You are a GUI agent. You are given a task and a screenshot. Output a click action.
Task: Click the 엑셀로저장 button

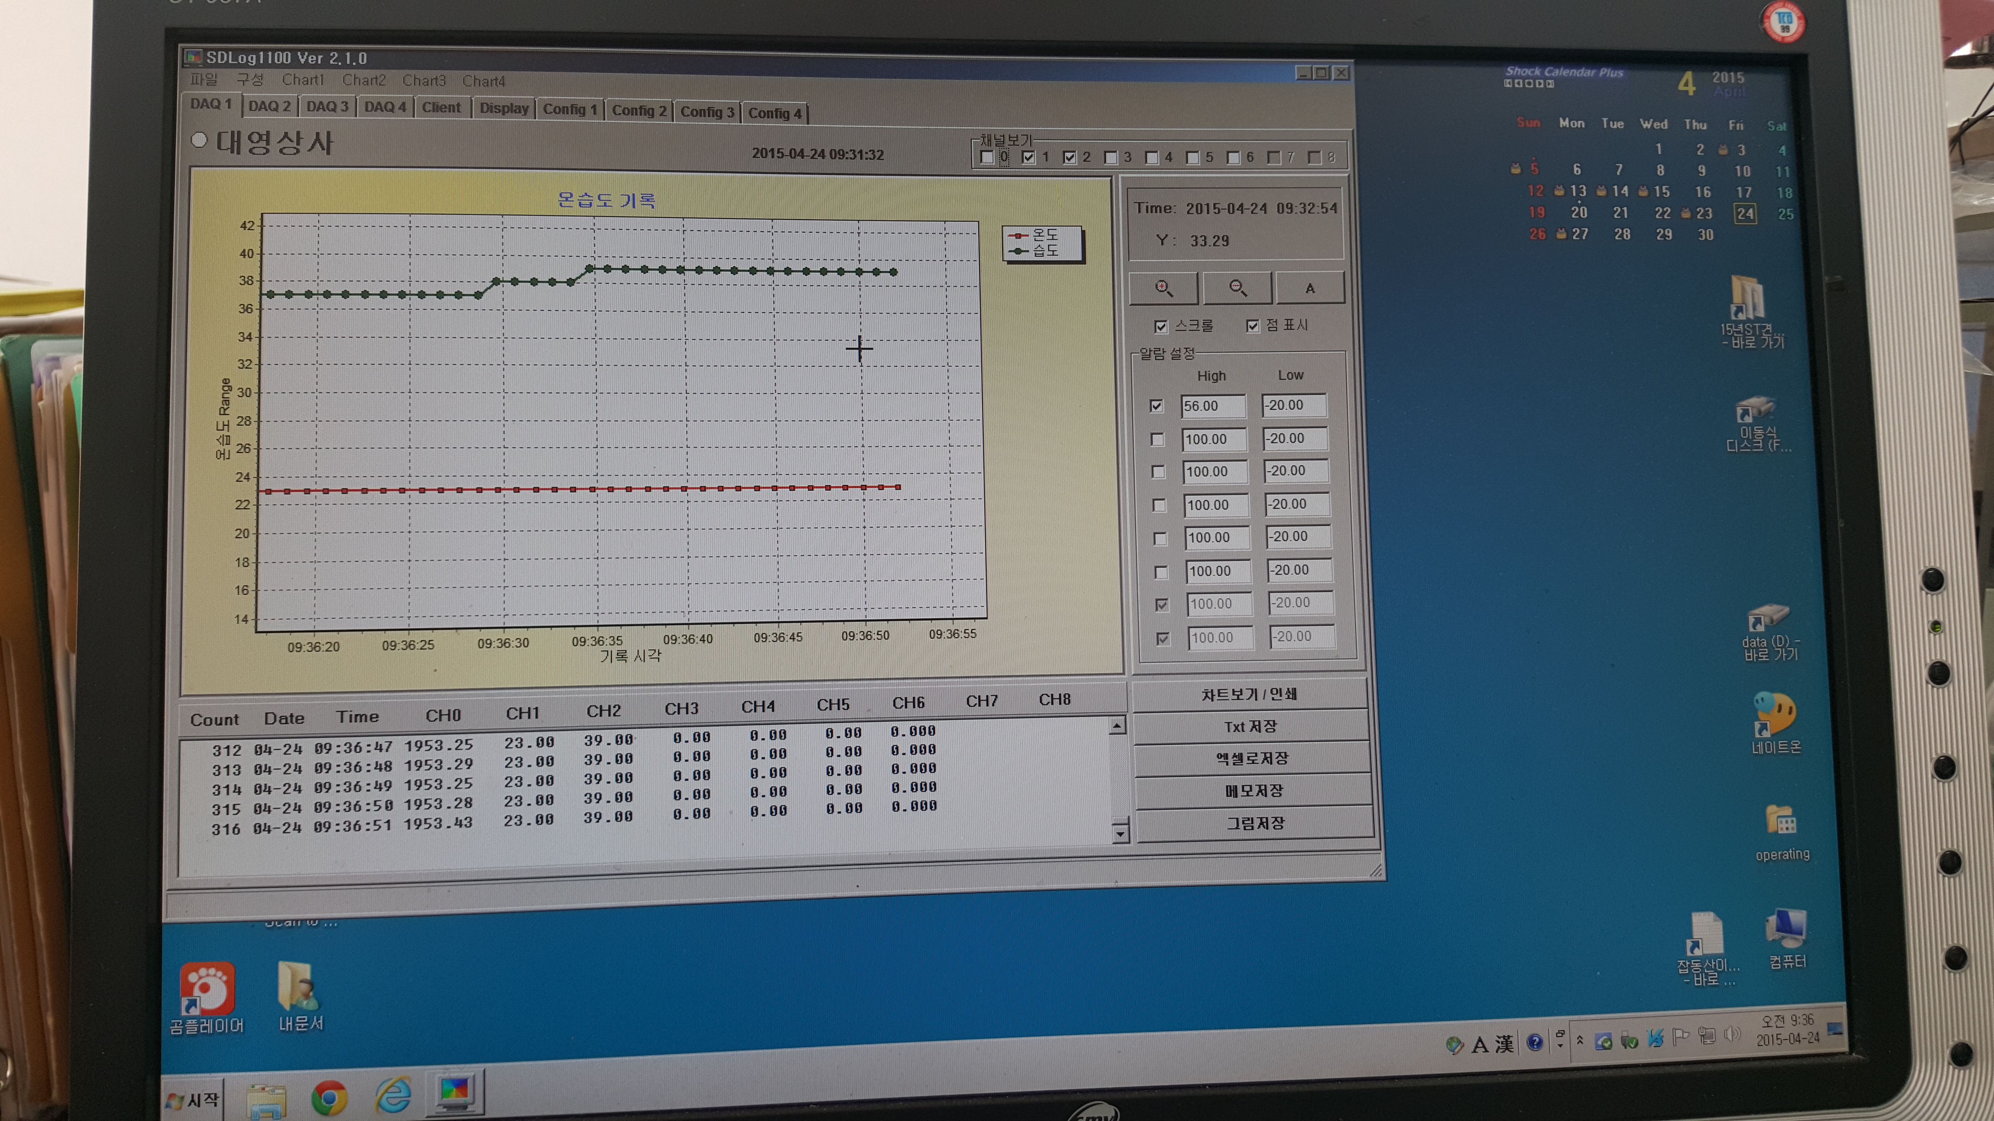[1252, 759]
